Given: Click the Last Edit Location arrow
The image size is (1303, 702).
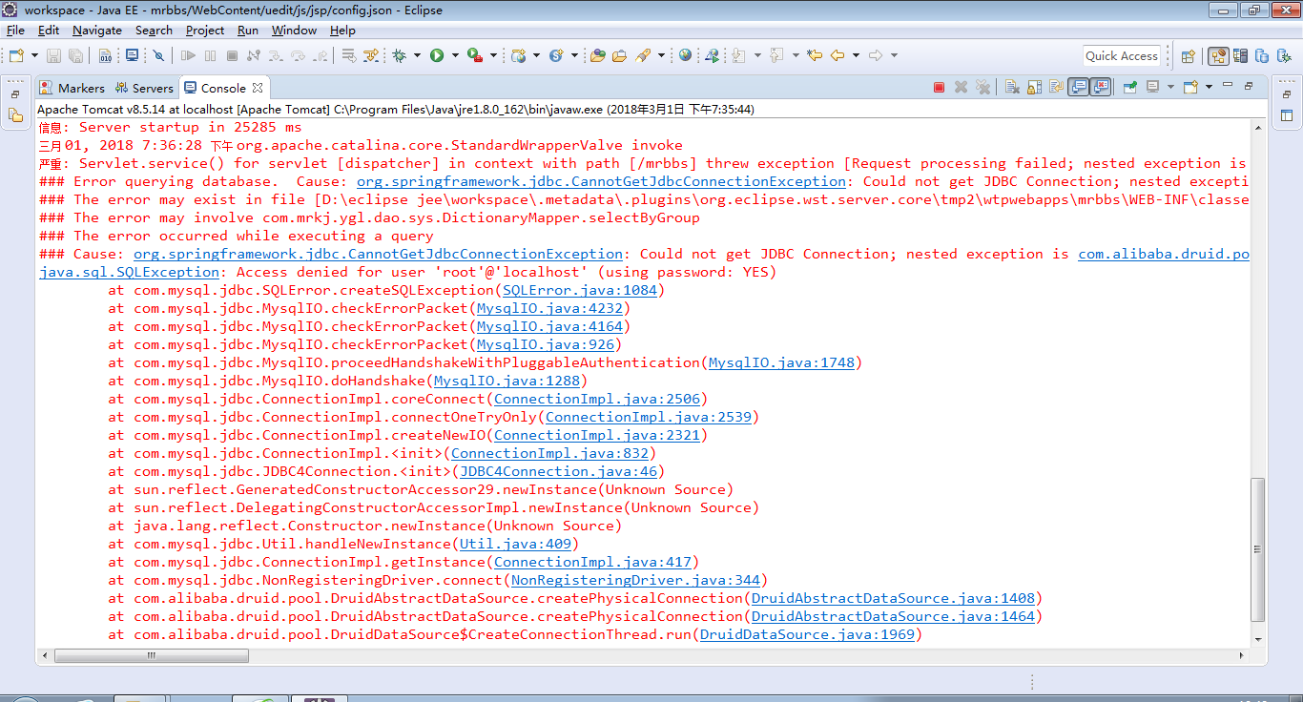Looking at the screenshot, I should [x=815, y=55].
